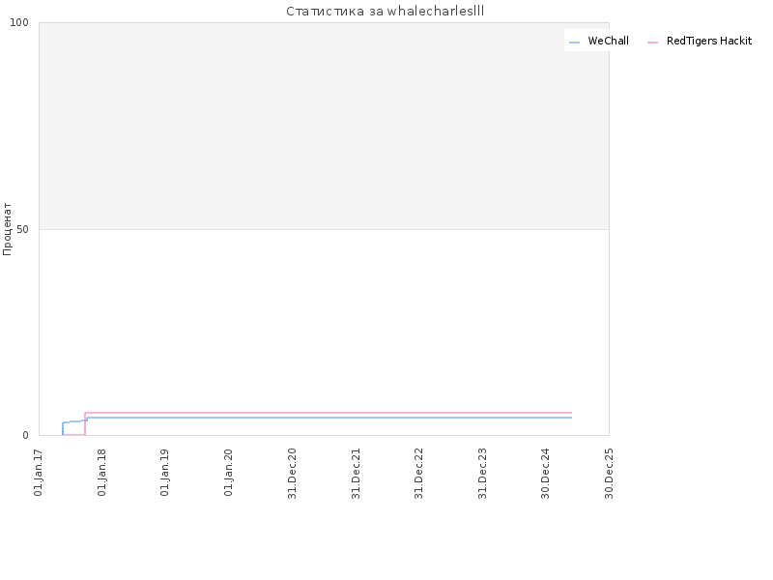773x580 pixels.
Task: Click the pink RedTigers Hackit legend marker
Action: click(x=653, y=43)
